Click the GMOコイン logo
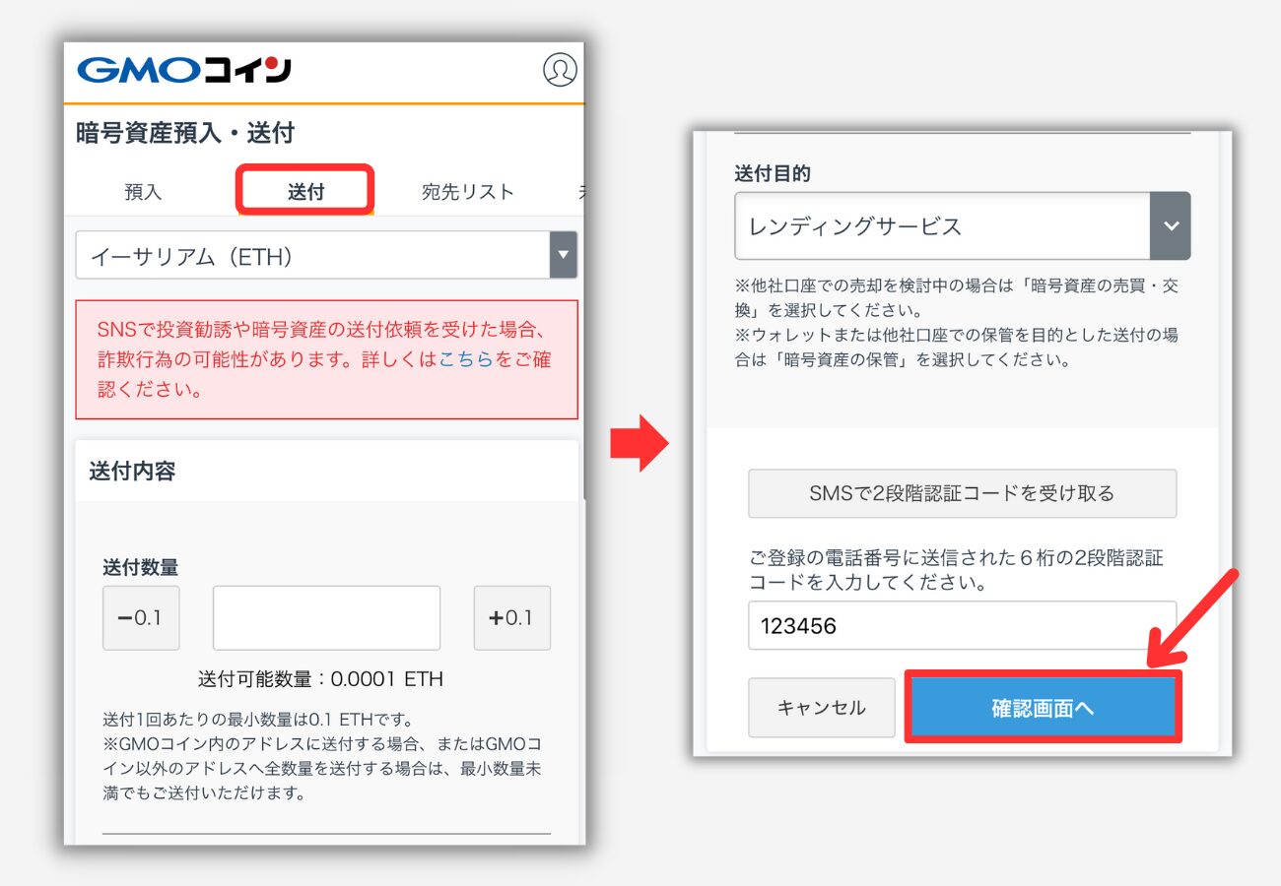This screenshot has height=886, width=1281. pyautogui.click(x=184, y=70)
